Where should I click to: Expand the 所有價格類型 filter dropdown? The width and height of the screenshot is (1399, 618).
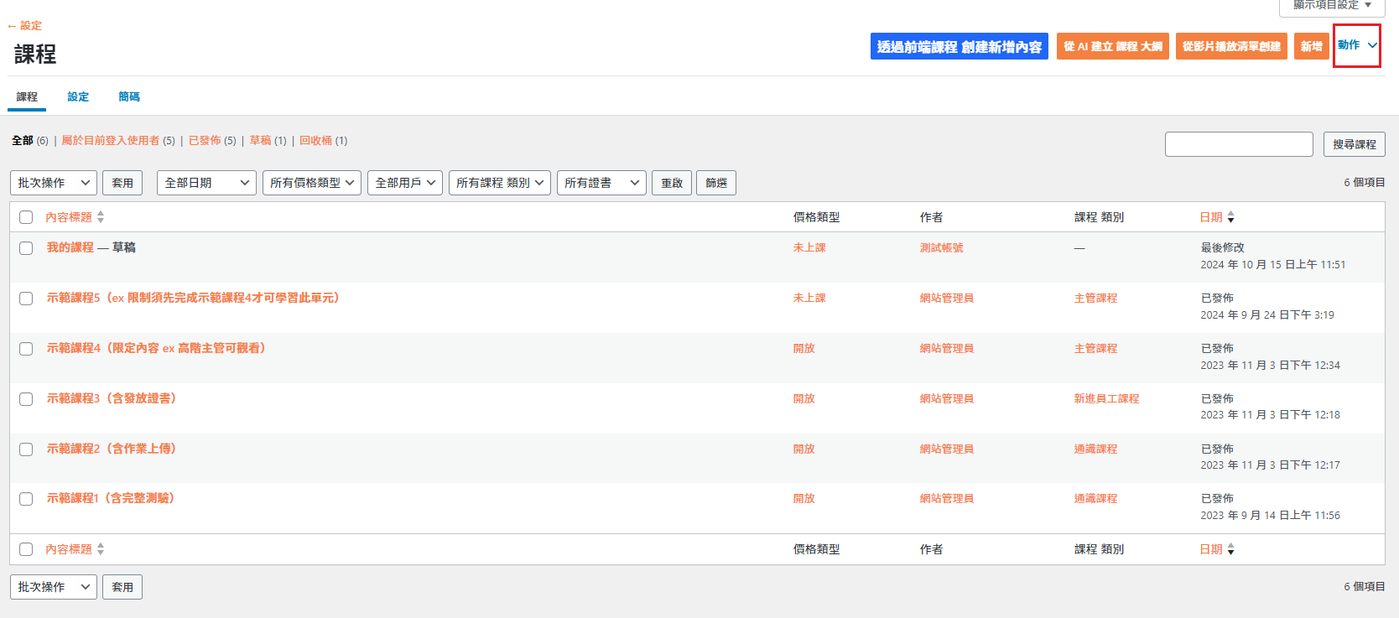click(x=311, y=183)
